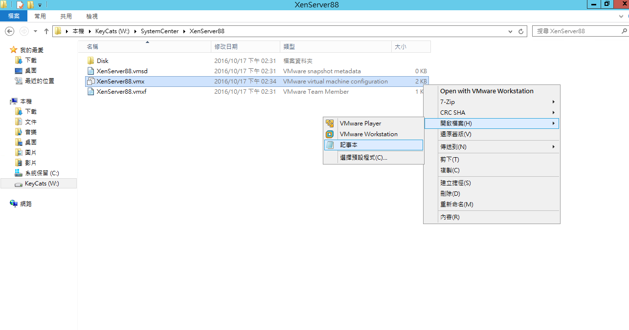The height and width of the screenshot is (330, 629).
Task: Click the Properties quick access icon
Action: coord(20,5)
